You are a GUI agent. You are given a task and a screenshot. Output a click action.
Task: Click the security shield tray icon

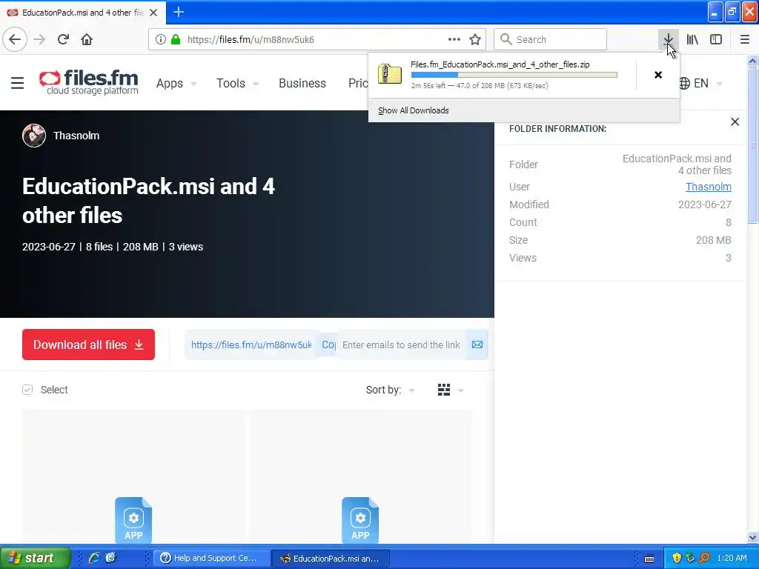click(x=677, y=558)
